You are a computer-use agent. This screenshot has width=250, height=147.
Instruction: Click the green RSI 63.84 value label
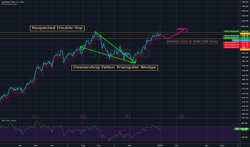point(241,129)
